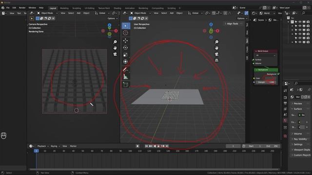Expand the Ray Visibility panel
Image resolution: width=312 pixels, height=175 pixels.
pyautogui.click(x=300, y=139)
